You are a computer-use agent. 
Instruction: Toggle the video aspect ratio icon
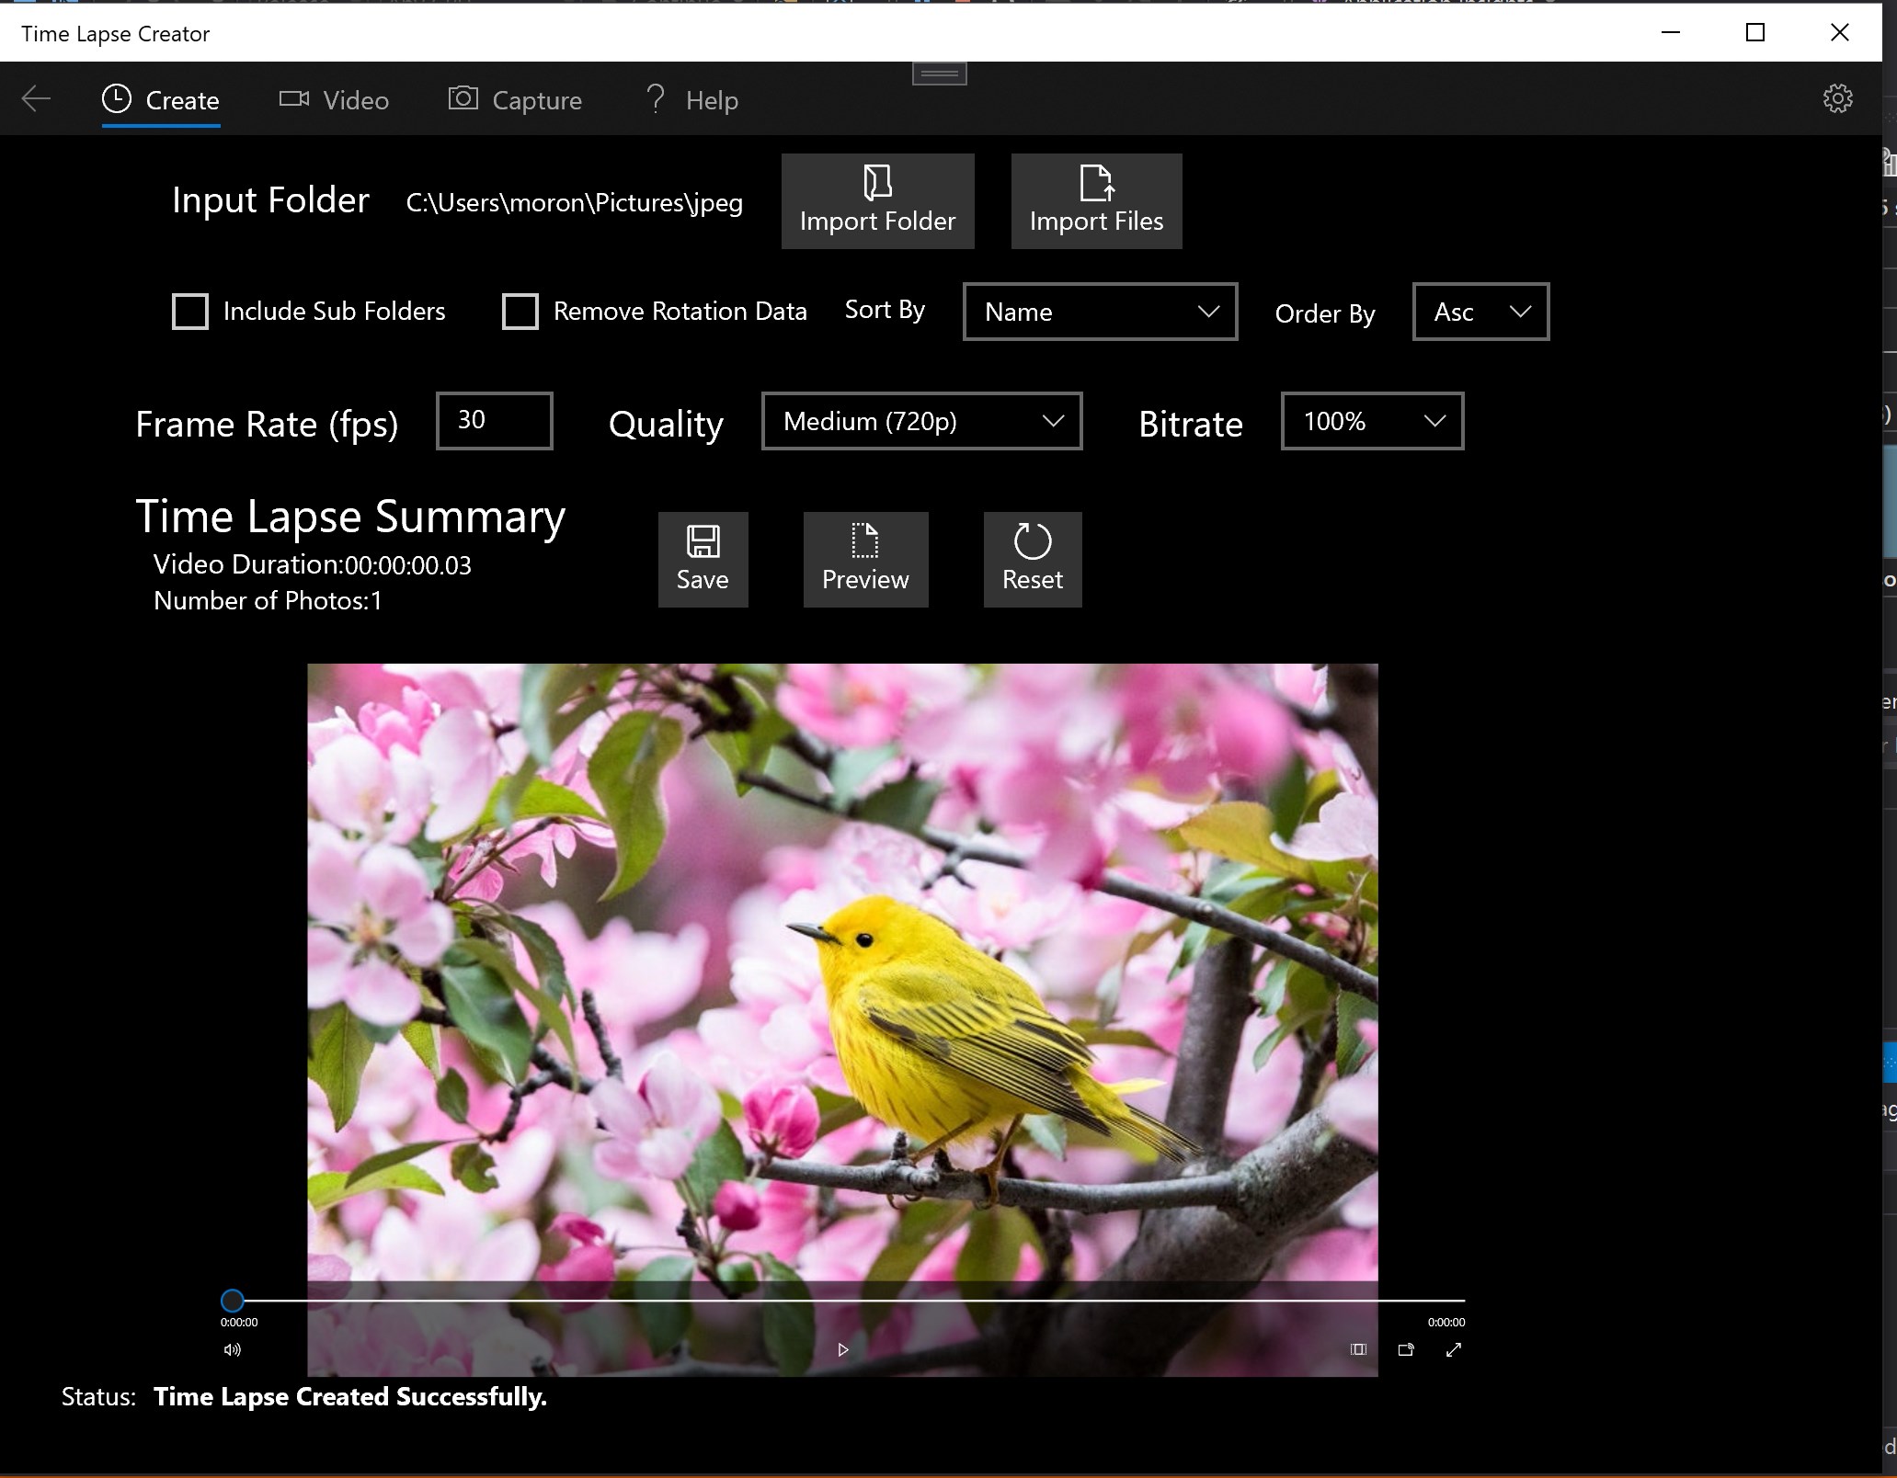[1358, 1349]
